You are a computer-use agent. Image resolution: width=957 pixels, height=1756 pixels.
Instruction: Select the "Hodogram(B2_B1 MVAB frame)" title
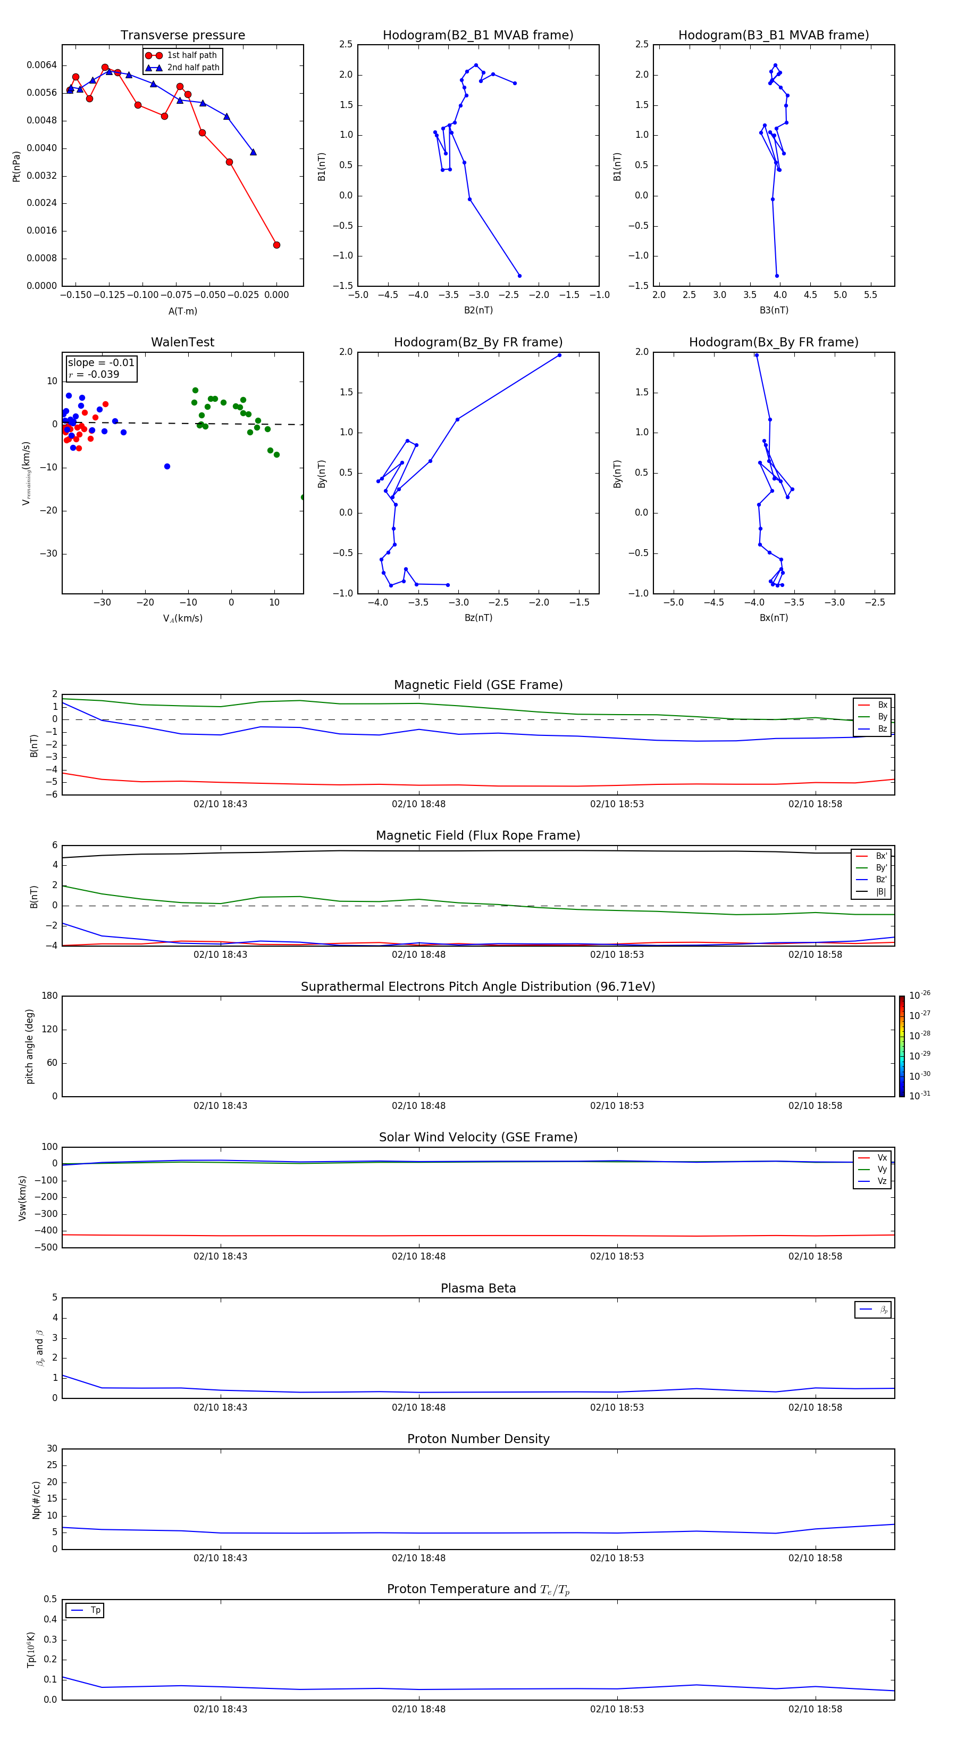(x=478, y=35)
